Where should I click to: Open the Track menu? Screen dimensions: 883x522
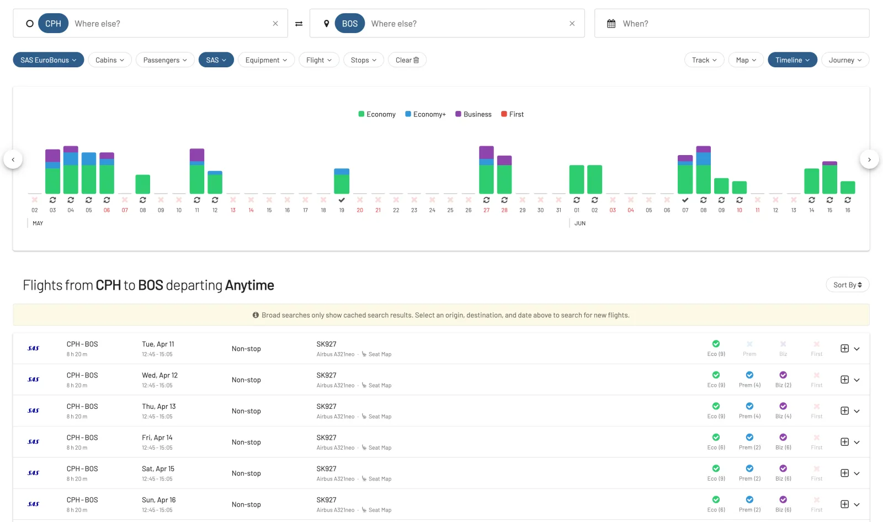pyautogui.click(x=705, y=60)
